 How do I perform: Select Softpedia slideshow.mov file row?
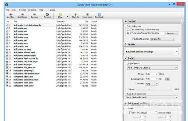click(x=52, y=80)
